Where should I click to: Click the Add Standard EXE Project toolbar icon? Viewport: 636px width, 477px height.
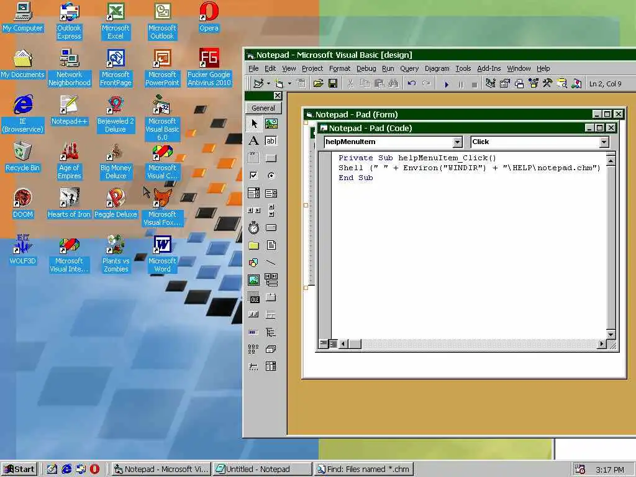click(258, 84)
